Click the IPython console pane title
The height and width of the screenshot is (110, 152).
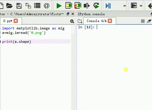pos(91,14)
